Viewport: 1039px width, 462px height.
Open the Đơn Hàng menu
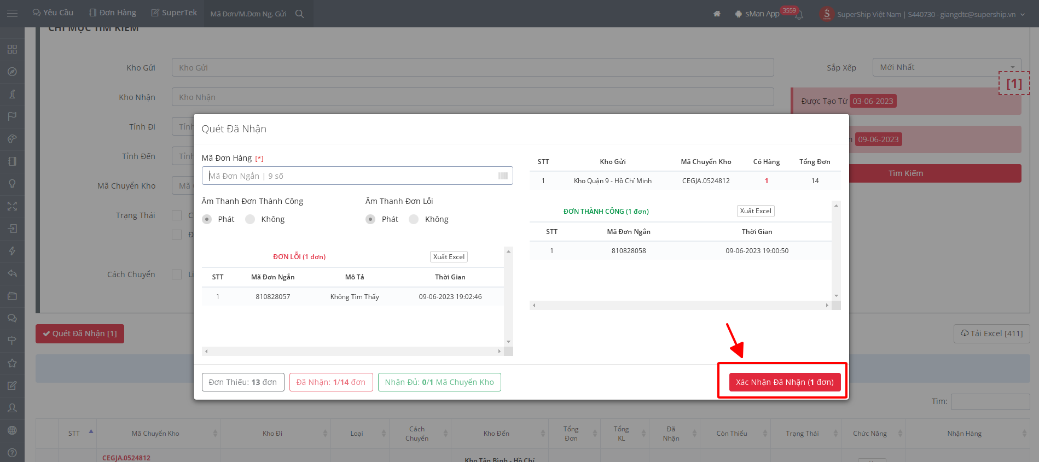pos(113,13)
